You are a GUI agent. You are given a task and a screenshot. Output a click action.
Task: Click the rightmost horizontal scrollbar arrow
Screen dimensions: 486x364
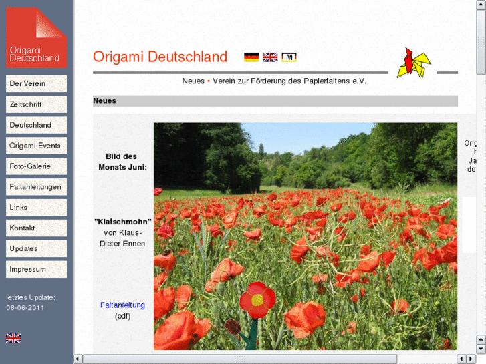pos(471,359)
